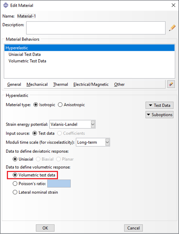
Task: Open the Strain energy potential dropdown
Action: (x=72, y=124)
